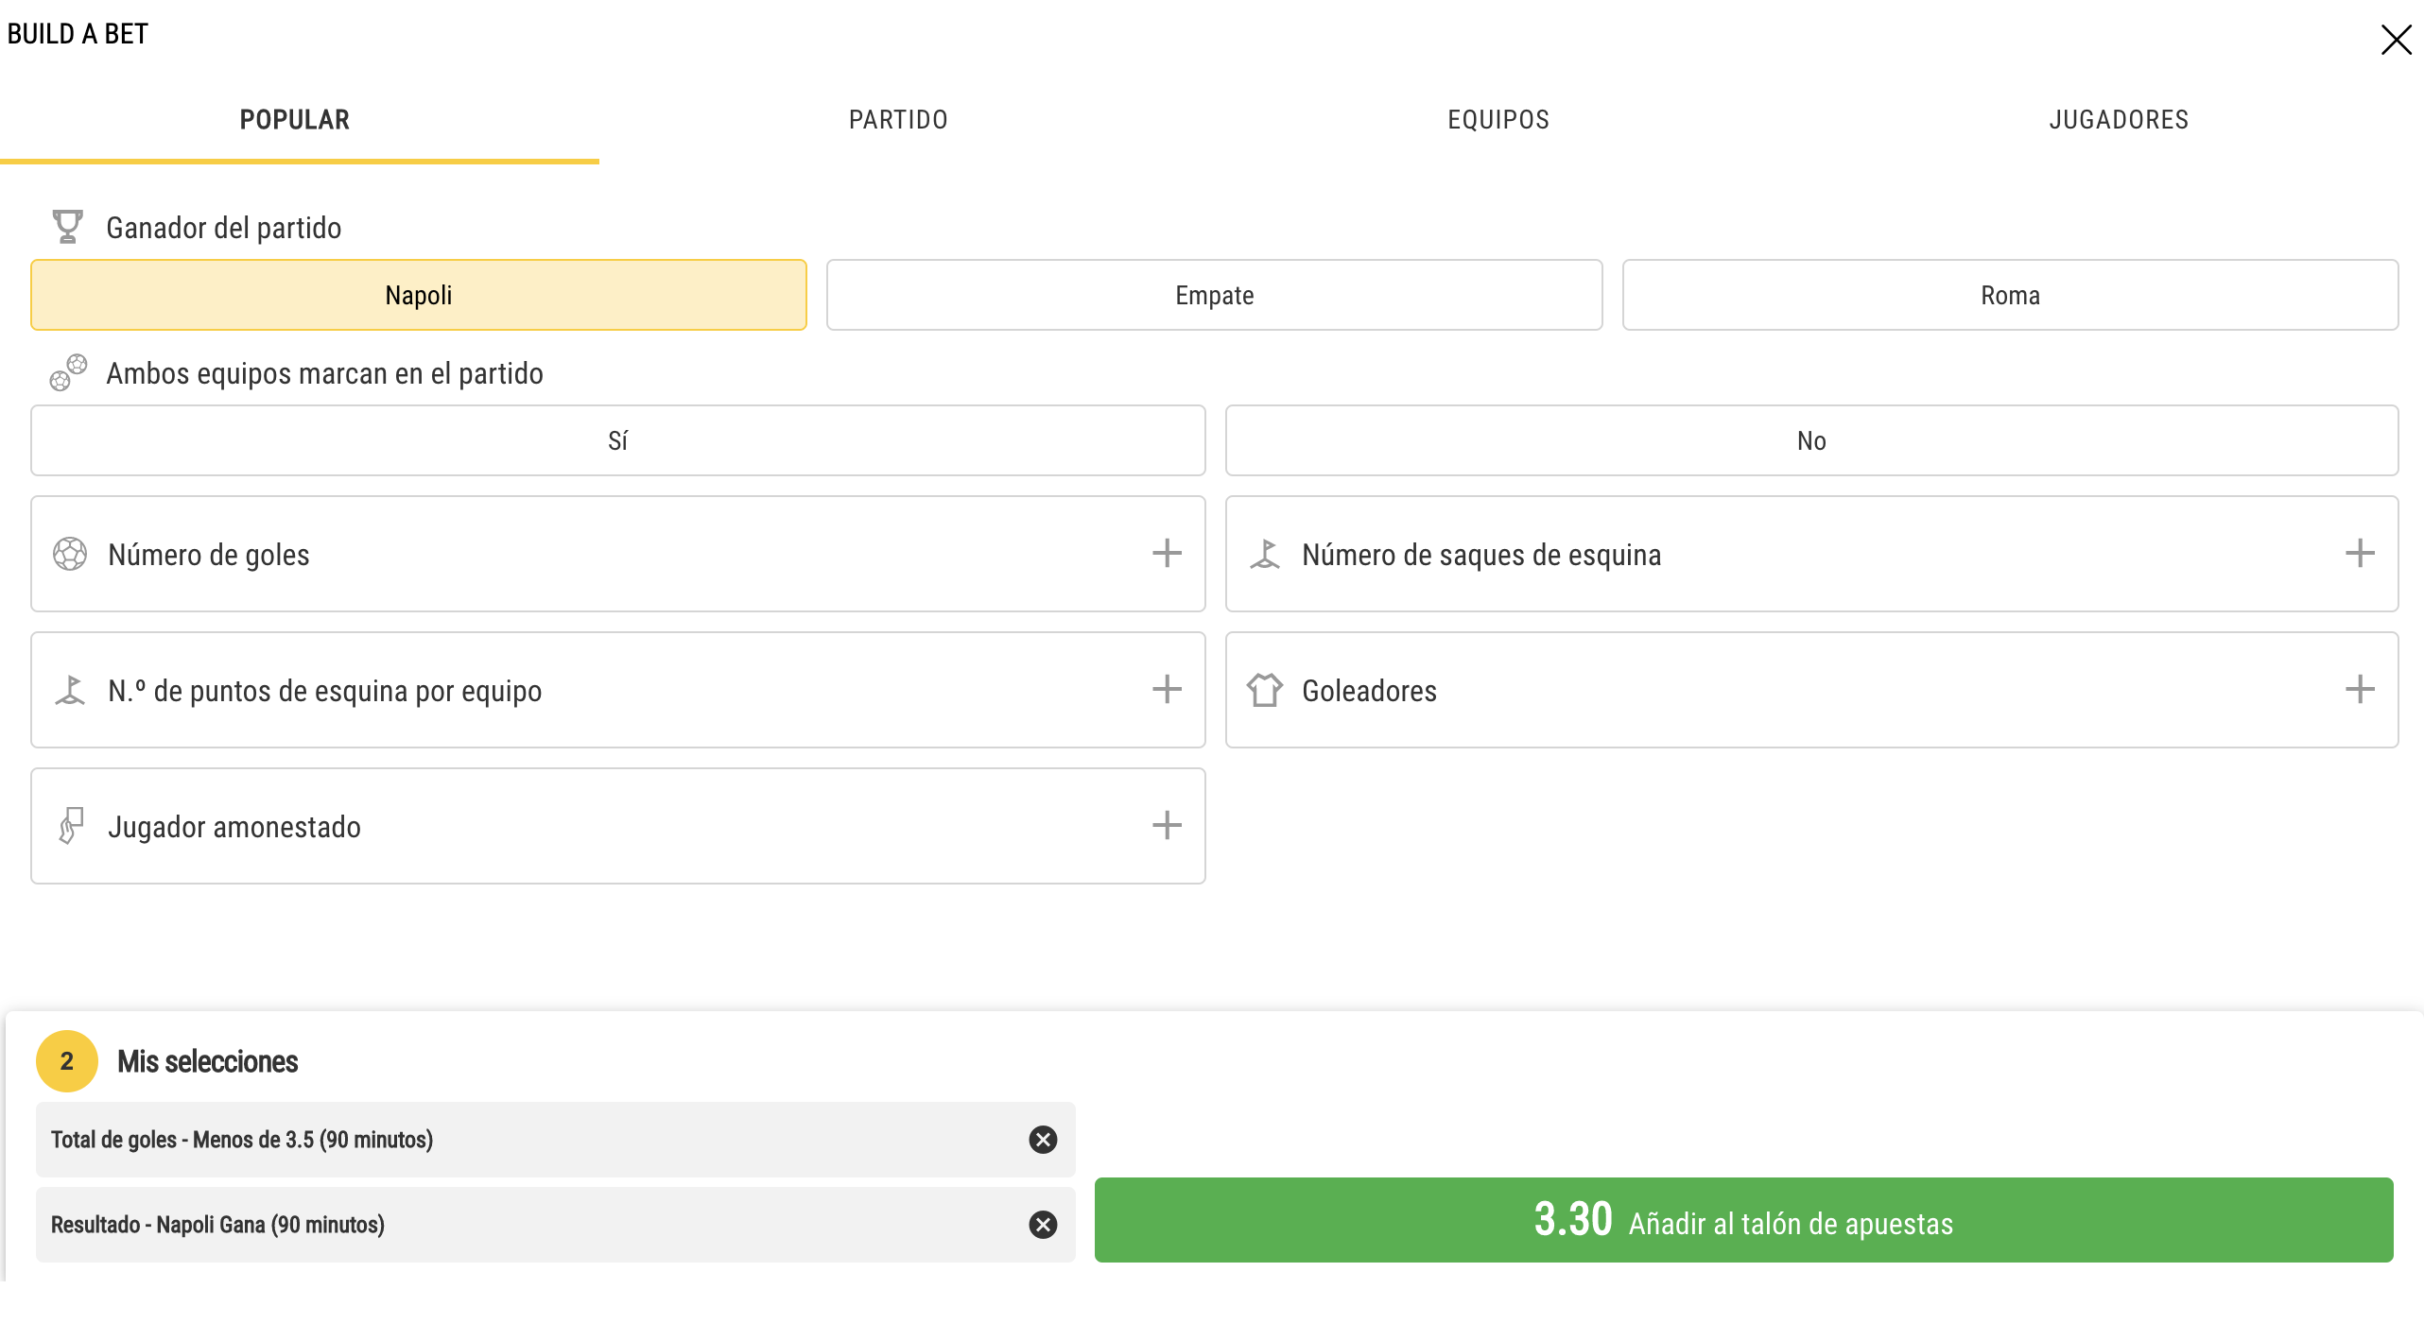Choose Sí for both teams scoring

618,440
